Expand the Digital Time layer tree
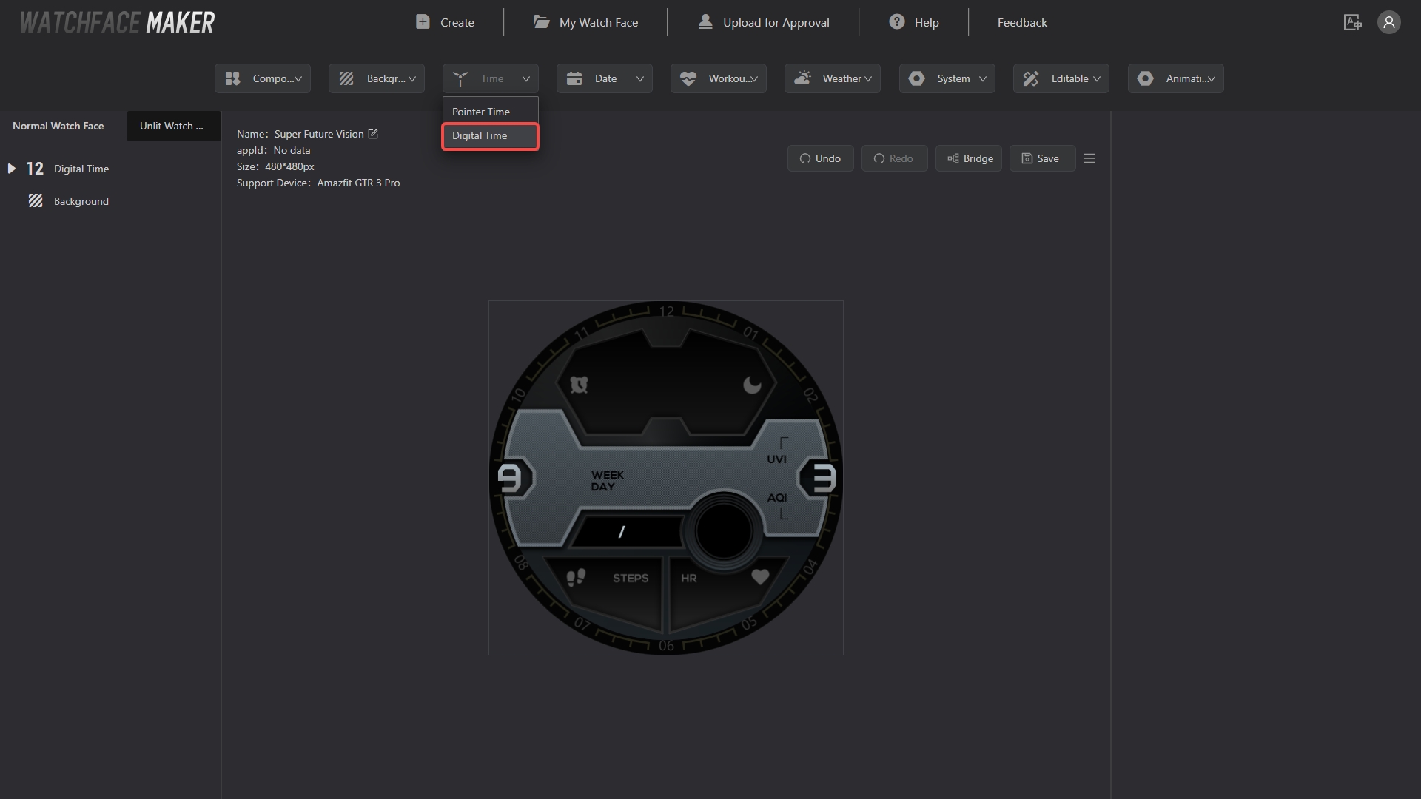Screen dimensions: 1421x799 tap(12, 169)
